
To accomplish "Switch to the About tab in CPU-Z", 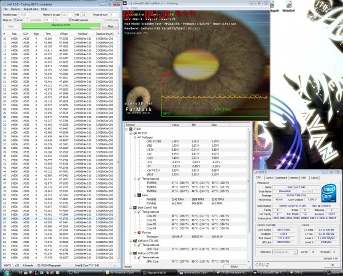I will [x=314, y=178].
